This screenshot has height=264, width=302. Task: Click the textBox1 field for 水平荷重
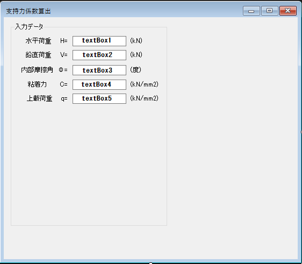pyautogui.click(x=99, y=41)
